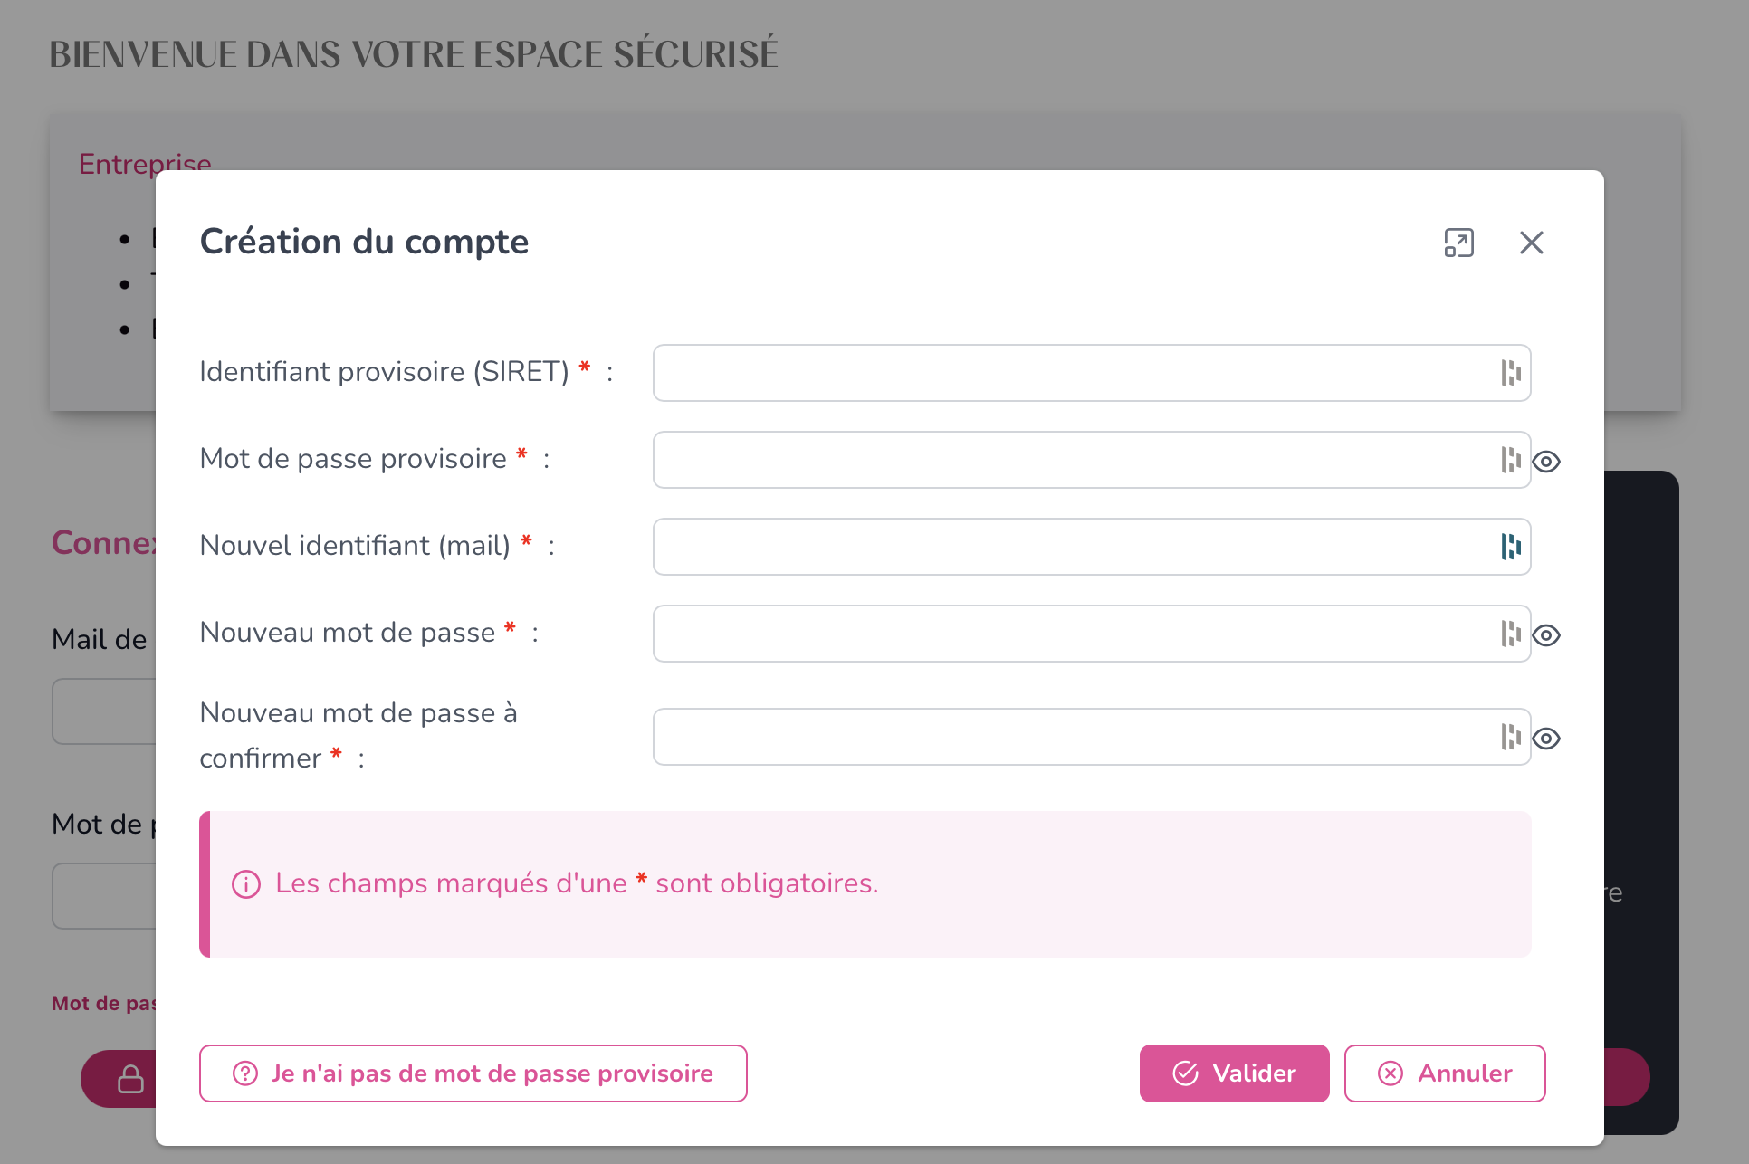The width and height of the screenshot is (1749, 1164).
Task: Click the password manager icon in the SIRET field
Action: [x=1510, y=373]
